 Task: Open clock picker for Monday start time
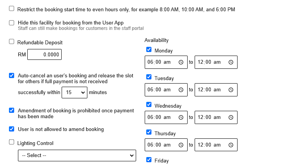pos(181,62)
